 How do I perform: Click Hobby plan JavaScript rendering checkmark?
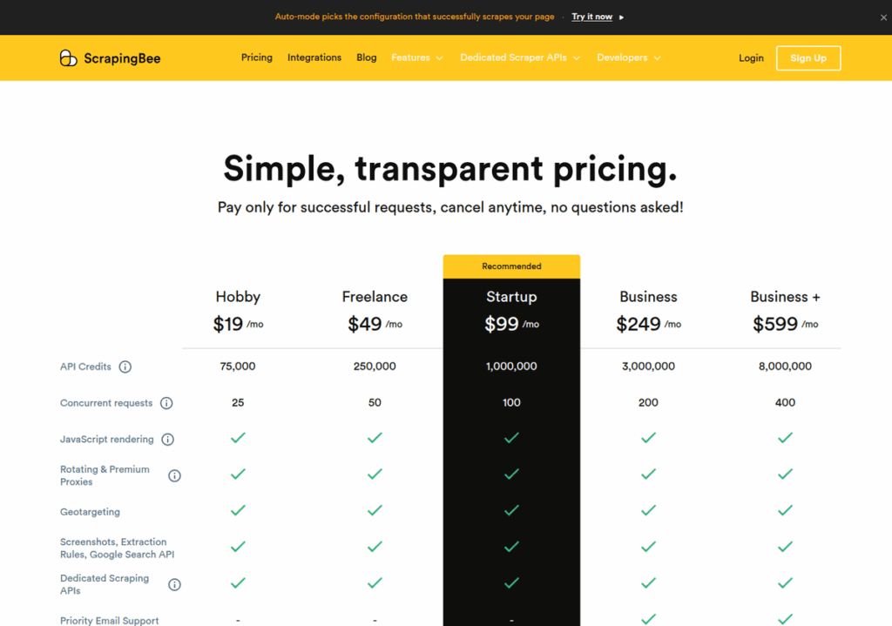pos(238,438)
